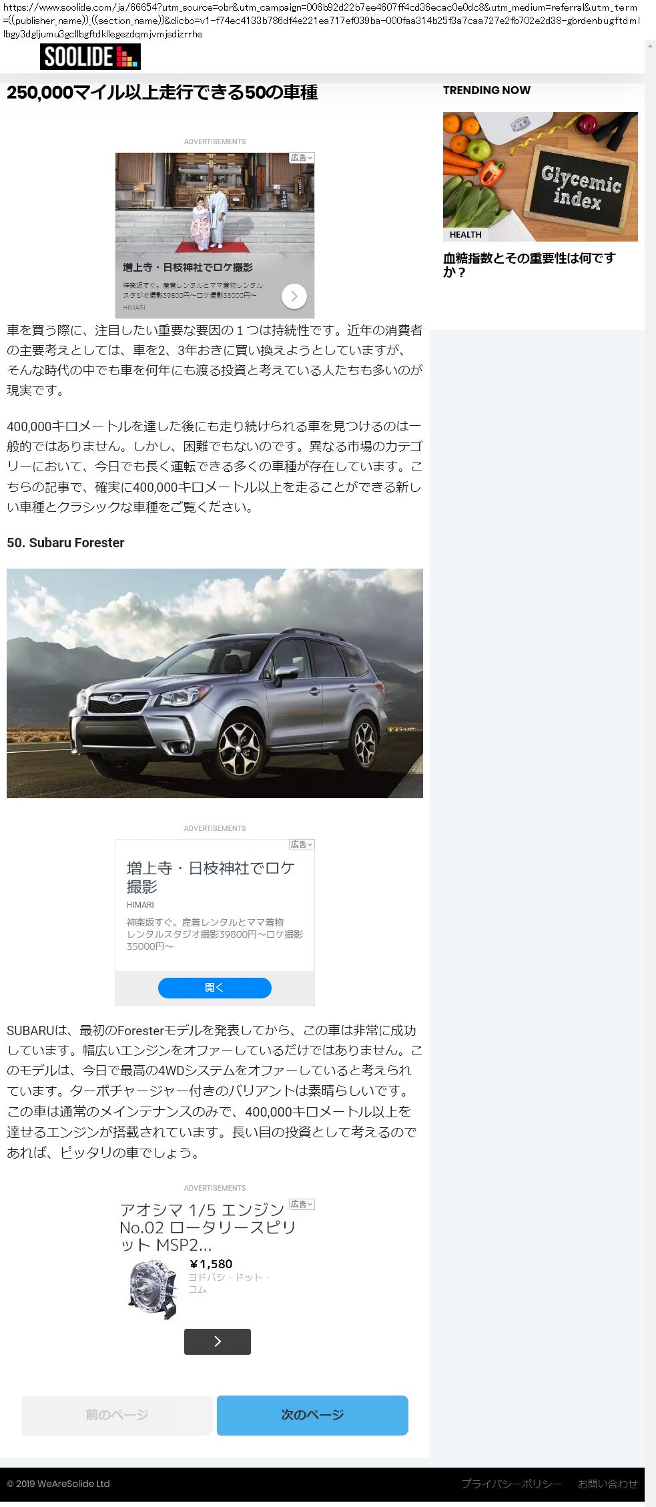Open the Glycemic index trending thumbnail
Screen dimensions: 656x1507
pos(541,177)
